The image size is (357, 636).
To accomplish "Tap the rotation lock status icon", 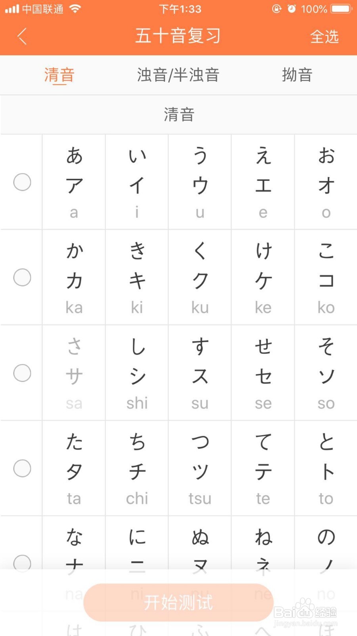I will pos(276,9).
